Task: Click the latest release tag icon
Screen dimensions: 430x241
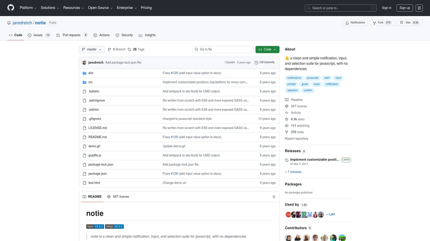Action: click(x=287, y=160)
